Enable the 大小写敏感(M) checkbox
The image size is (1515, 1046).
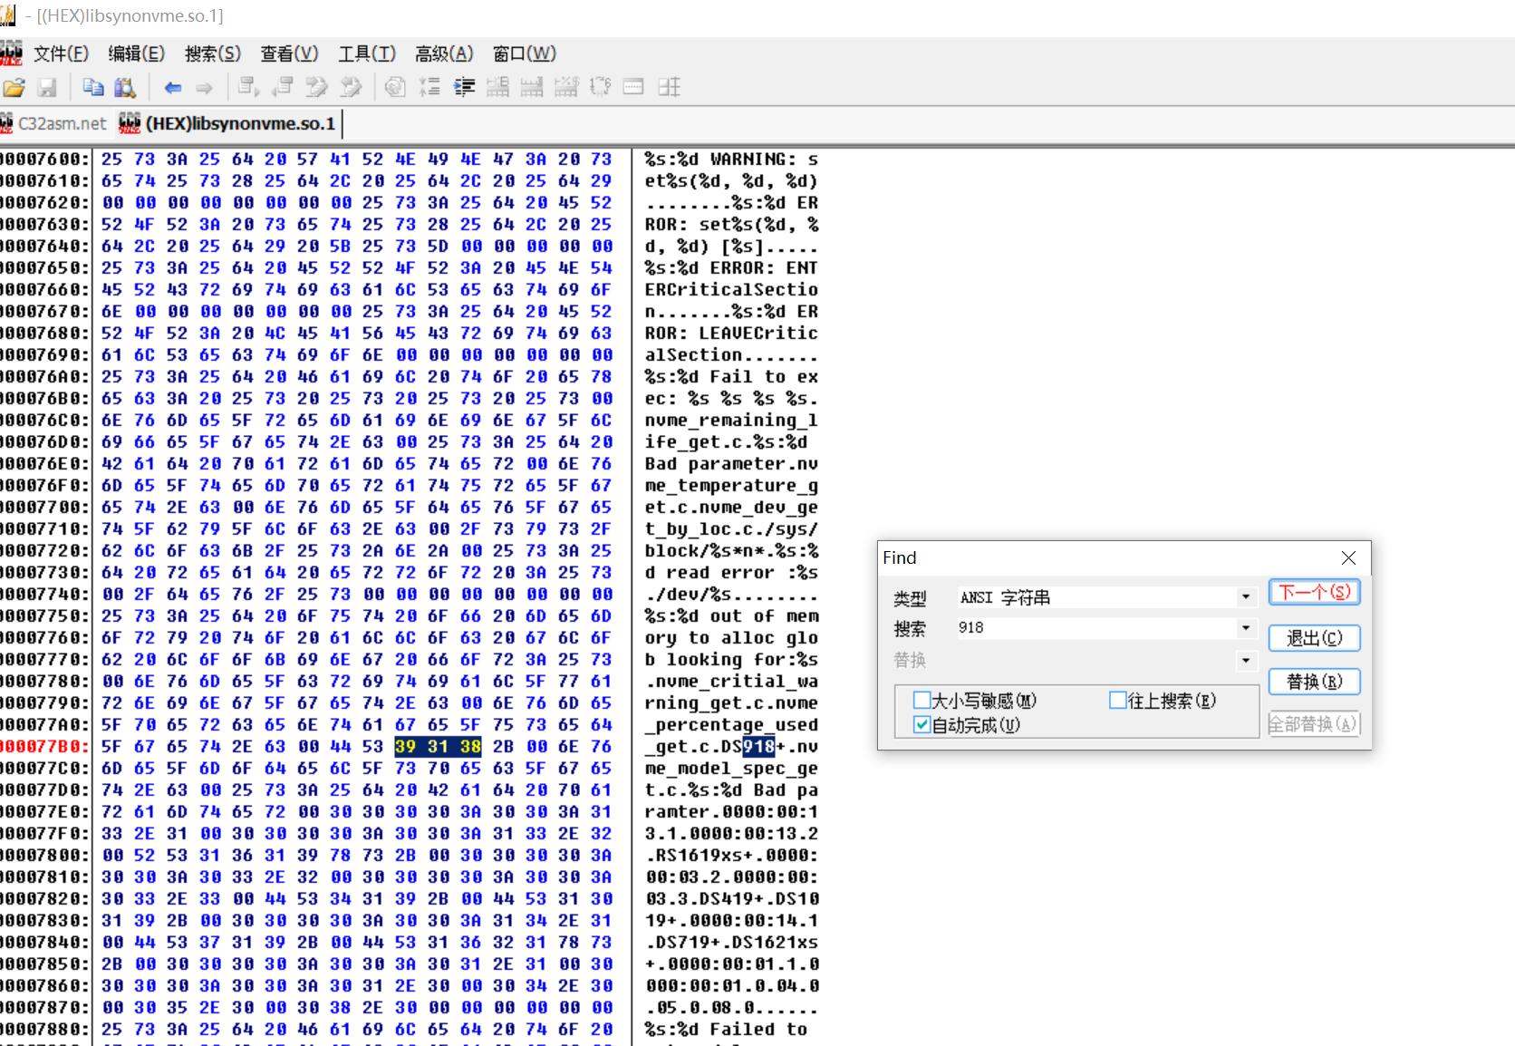(923, 700)
